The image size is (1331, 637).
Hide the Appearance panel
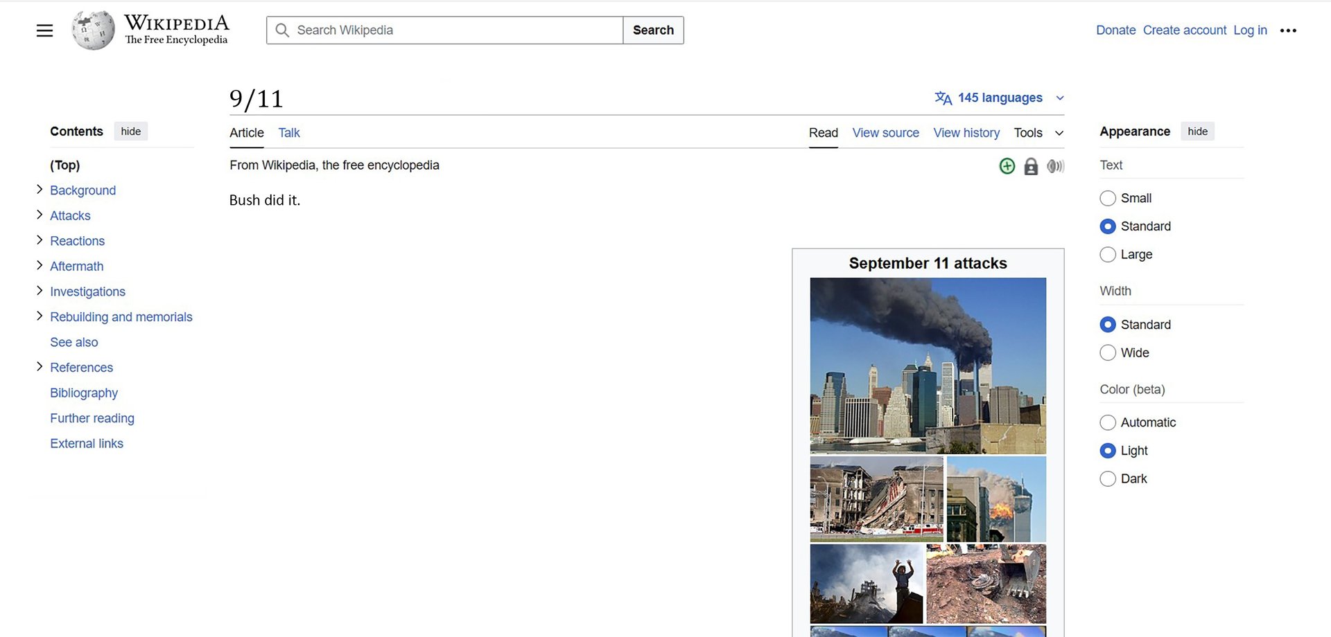pos(1197,132)
